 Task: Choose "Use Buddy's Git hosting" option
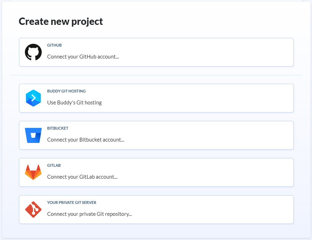(74, 103)
